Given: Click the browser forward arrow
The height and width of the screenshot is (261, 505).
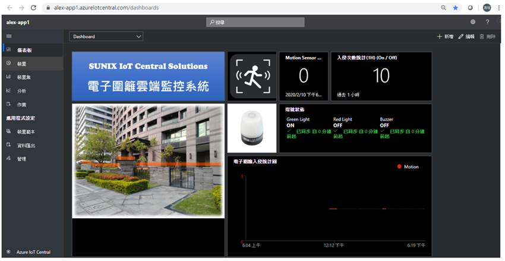Looking at the screenshot, I should point(21,8).
